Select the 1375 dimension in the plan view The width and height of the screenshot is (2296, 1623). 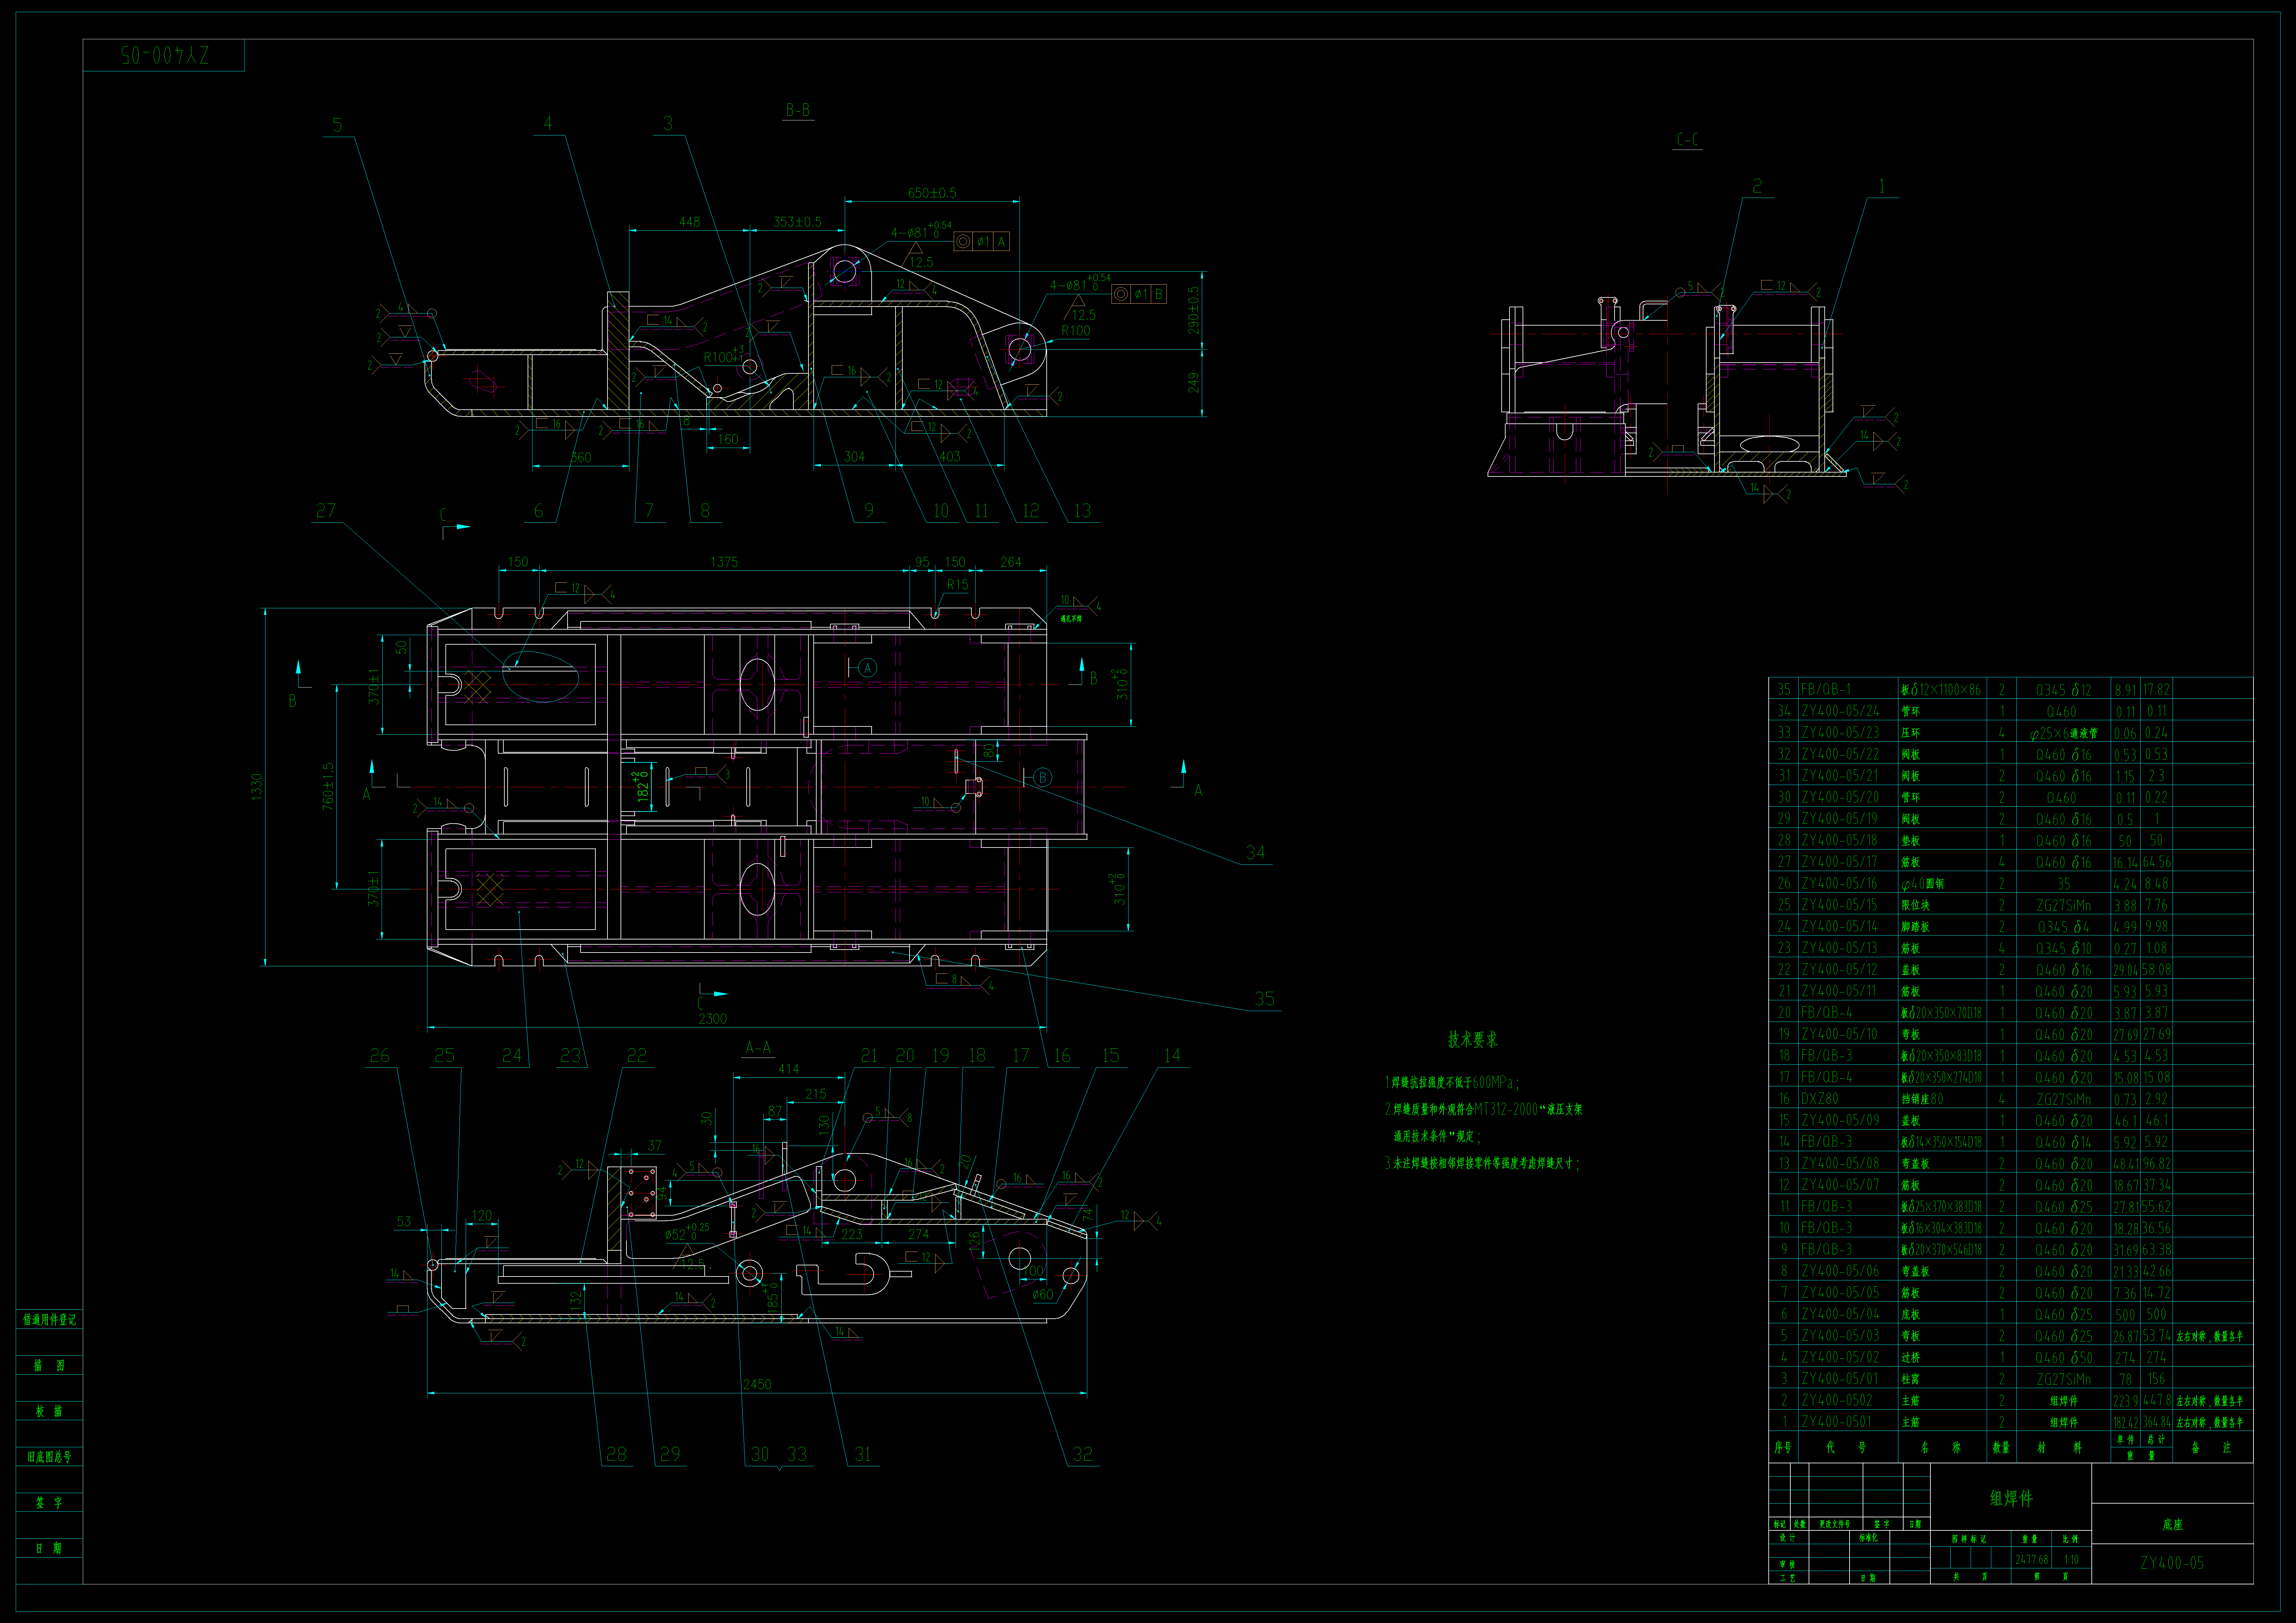click(724, 562)
